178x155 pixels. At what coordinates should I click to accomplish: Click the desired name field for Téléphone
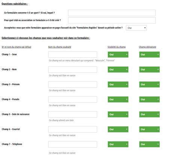click(72, 144)
